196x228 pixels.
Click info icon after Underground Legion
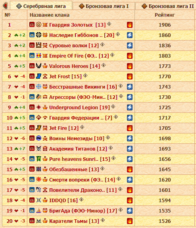[x=113, y=106]
